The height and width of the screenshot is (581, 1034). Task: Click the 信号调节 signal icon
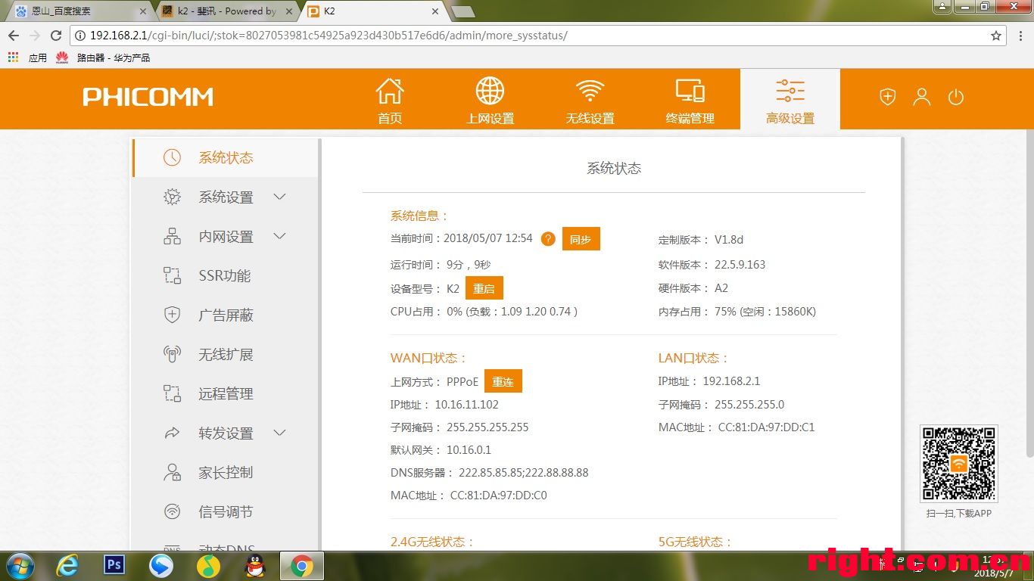pos(173,511)
